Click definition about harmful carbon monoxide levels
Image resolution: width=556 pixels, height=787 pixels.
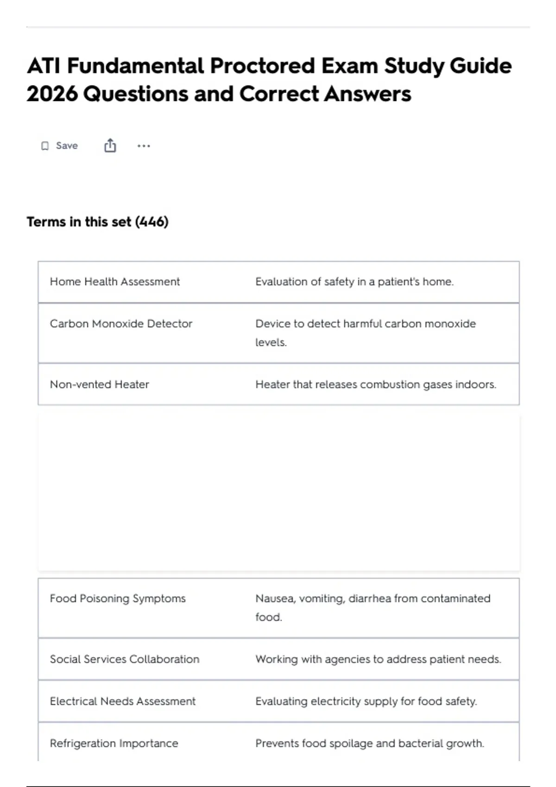pos(366,333)
